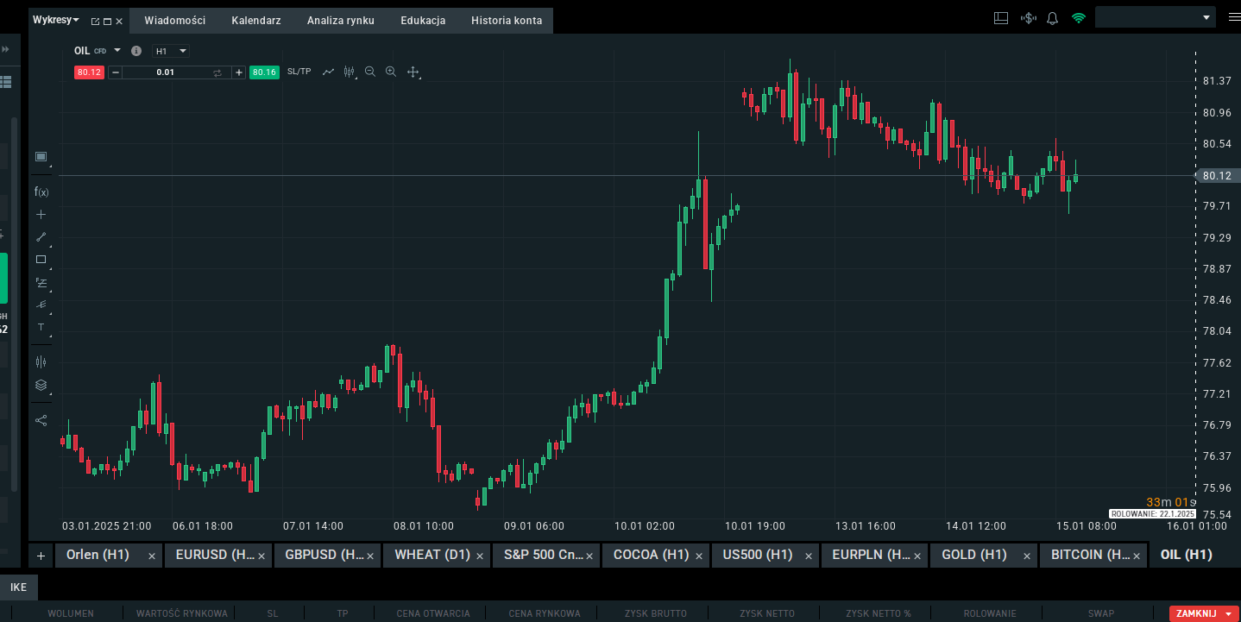Switch to the GOLD (H1) chart tab
Viewport: 1241px width, 622px height.
click(x=973, y=555)
